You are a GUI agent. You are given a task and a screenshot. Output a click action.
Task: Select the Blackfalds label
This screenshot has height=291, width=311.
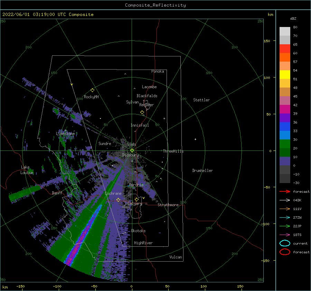pos(147,96)
